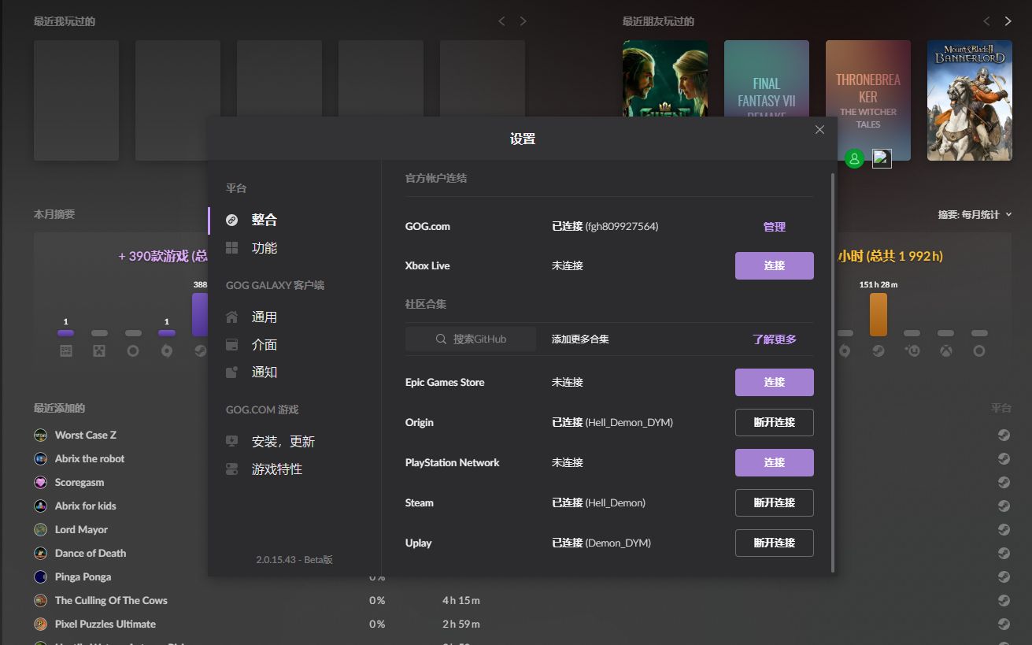
Task: Connect the PlayStation Network account
Action: coord(775,462)
